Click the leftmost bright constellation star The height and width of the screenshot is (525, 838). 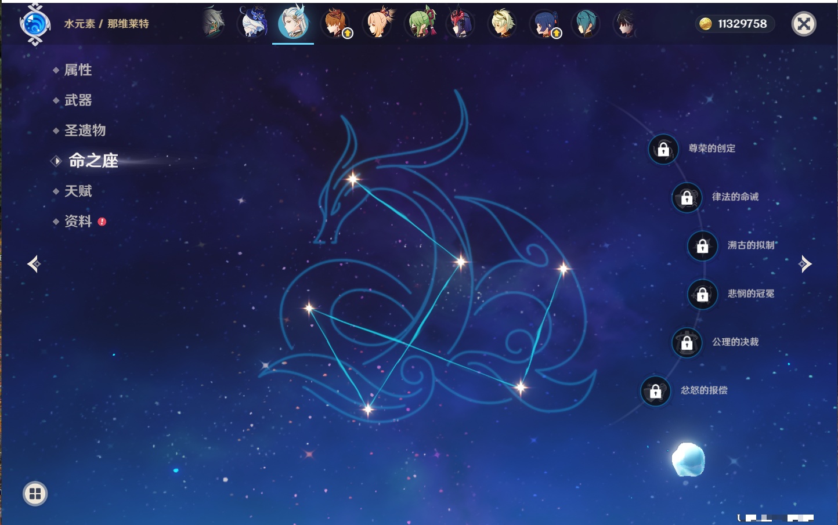coord(309,308)
